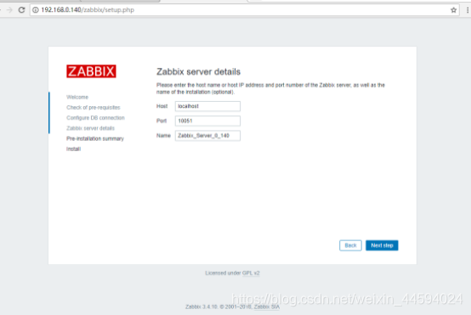Click the Host label
The width and height of the screenshot is (471, 315).
[x=162, y=106]
